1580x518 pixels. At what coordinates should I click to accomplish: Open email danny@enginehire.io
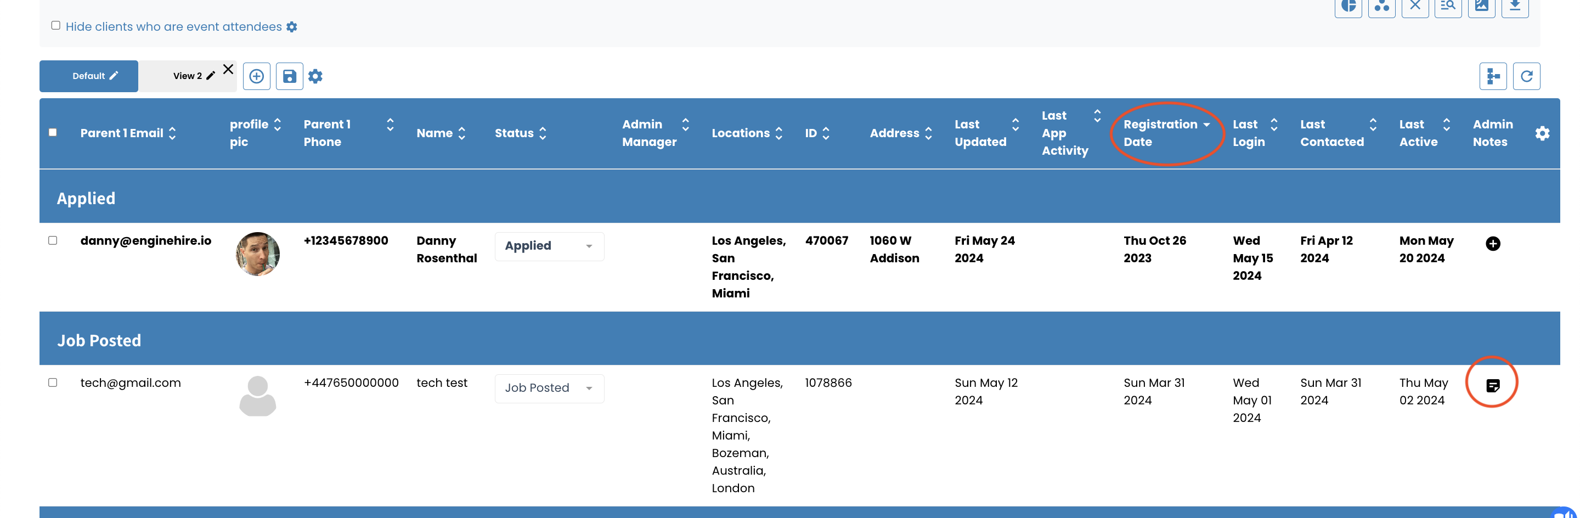[145, 240]
